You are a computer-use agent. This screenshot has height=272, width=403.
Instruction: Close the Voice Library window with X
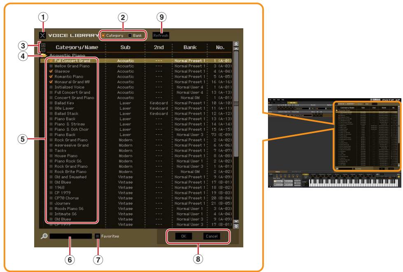click(x=43, y=35)
